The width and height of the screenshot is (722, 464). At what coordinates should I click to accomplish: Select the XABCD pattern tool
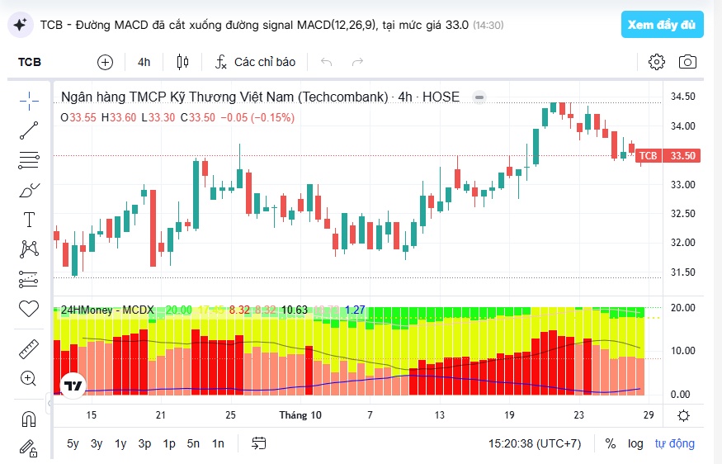click(29, 249)
